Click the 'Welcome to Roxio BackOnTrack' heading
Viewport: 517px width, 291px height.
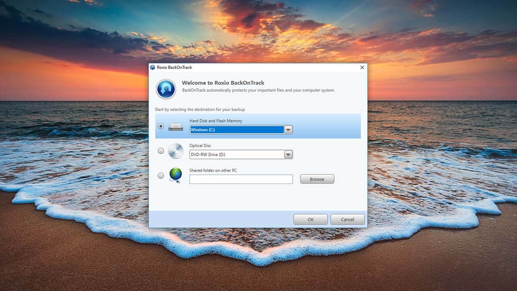click(x=223, y=83)
